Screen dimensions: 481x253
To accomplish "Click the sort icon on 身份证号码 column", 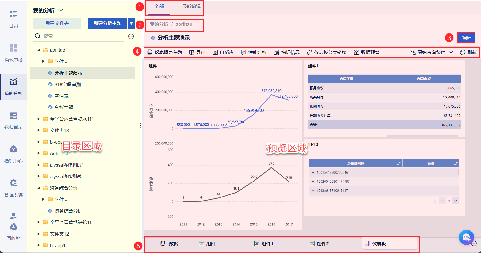I will 398,163.
